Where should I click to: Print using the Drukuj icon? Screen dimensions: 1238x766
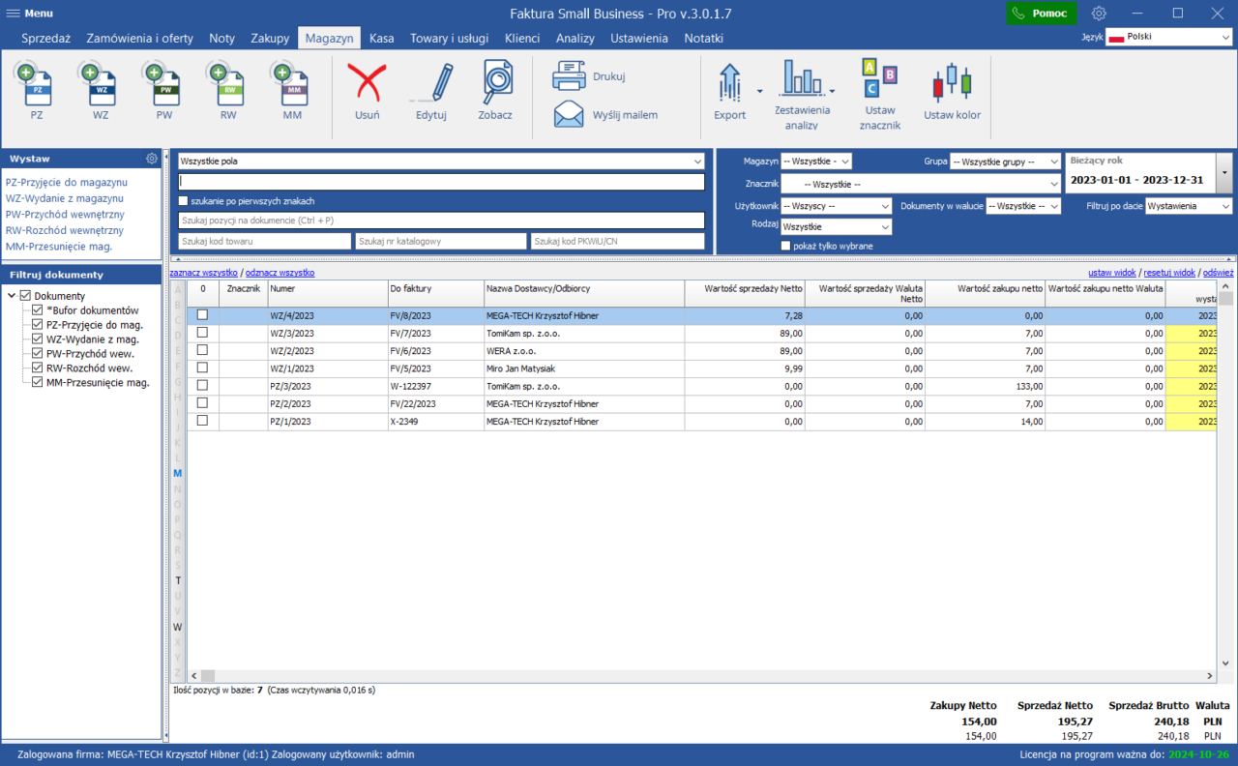(571, 76)
